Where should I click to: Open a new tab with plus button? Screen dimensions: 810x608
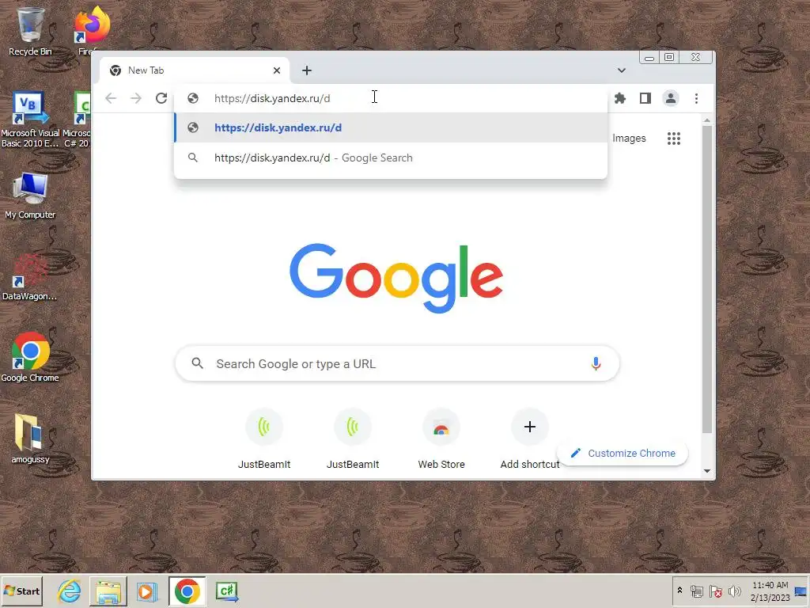click(x=307, y=70)
